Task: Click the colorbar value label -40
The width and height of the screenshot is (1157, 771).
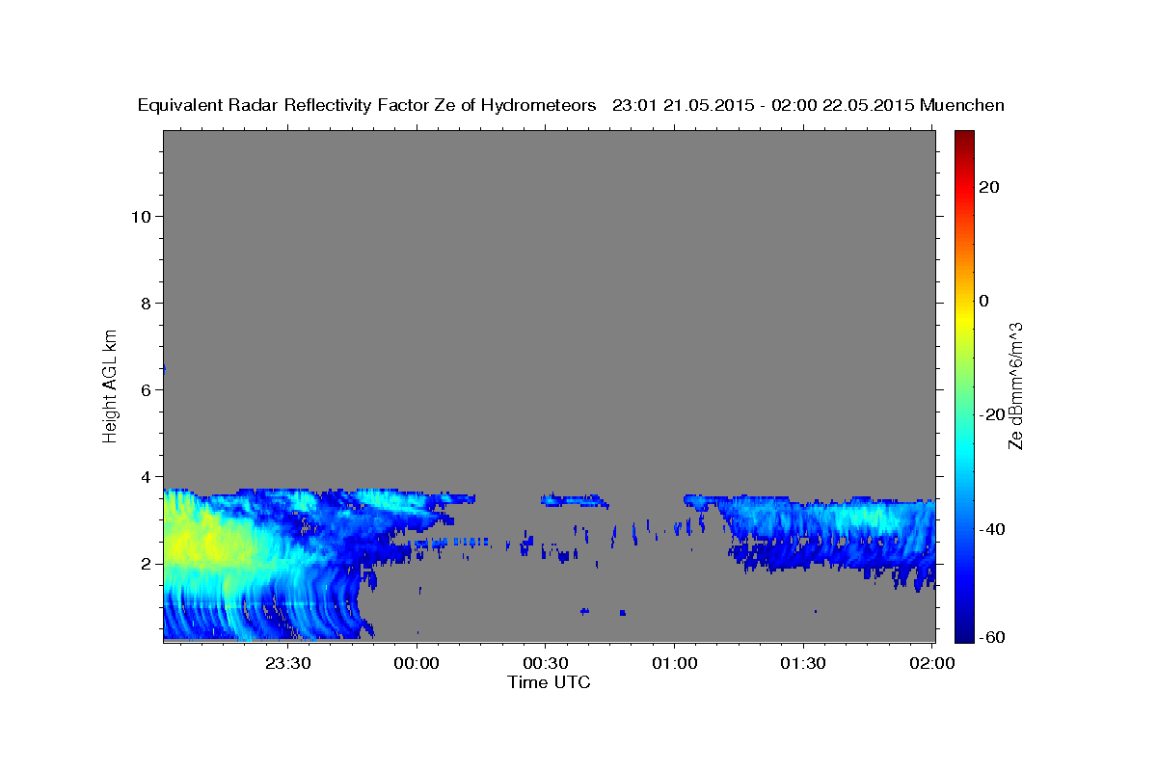Action: tap(991, 529)
